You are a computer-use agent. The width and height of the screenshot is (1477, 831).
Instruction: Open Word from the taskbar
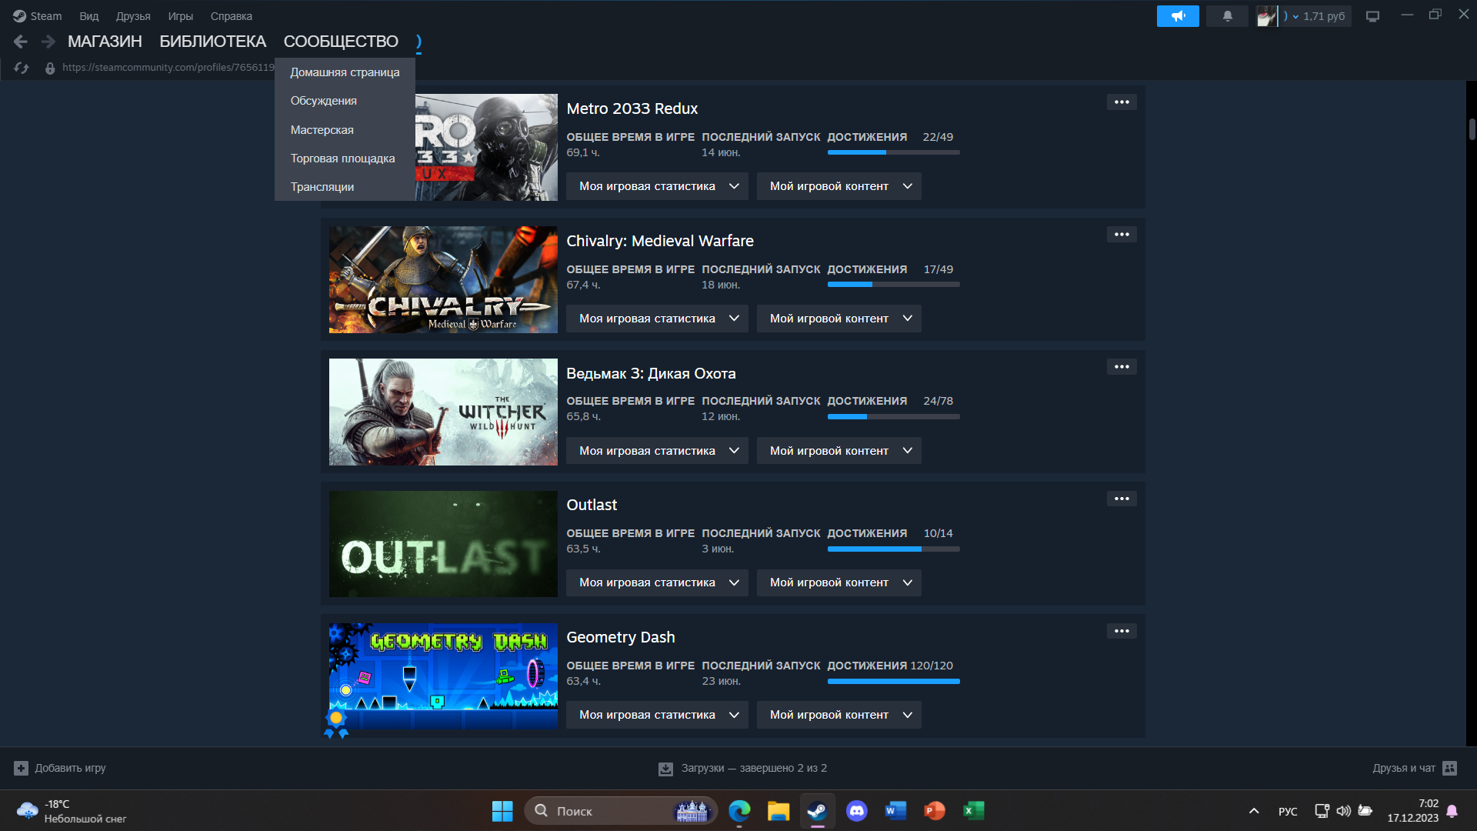(895, 811)
